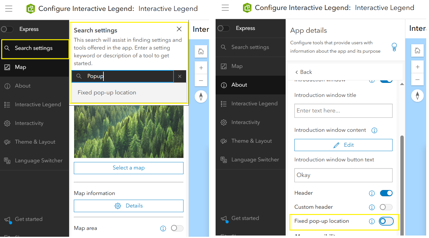Edit the Introduction window content
The height and width of the screenshot is (238, 429).
pyautogui.click(x=343, y=145)
